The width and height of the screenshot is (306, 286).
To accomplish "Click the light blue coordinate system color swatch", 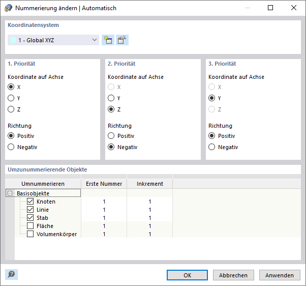I will [13, 40].
